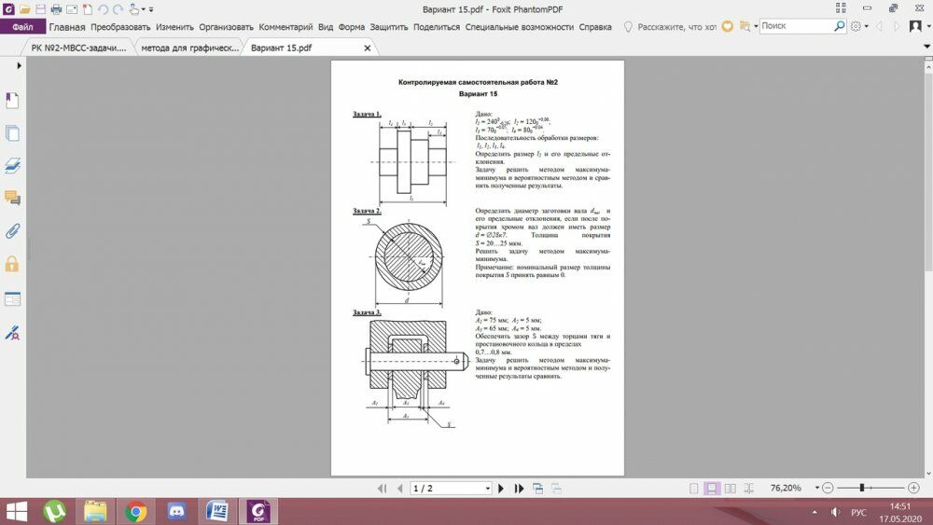933x525 pixels.
Task: Open Вид ribbon tab
Action: tap(326, 27)
